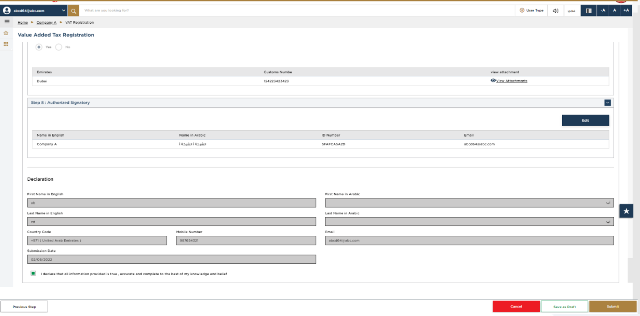
Task: Click Save as Draft
Action: (x=564, y=307)
